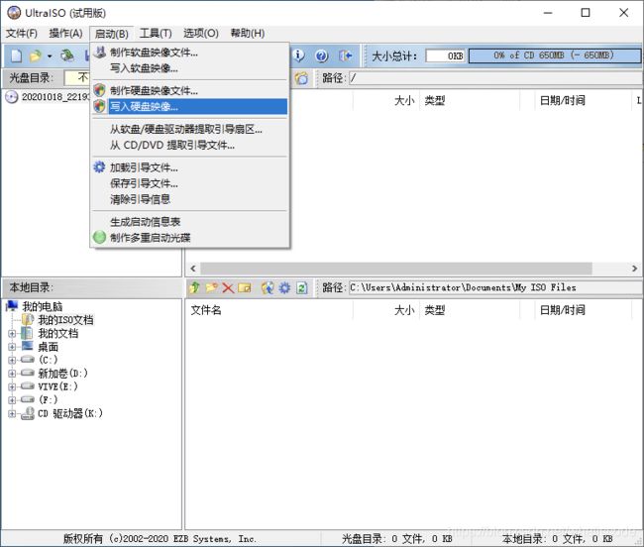Click the UltraISO app icon in title bar
Image resolution: width=644 pixels, height=547 pixels.
coord(14,13)
